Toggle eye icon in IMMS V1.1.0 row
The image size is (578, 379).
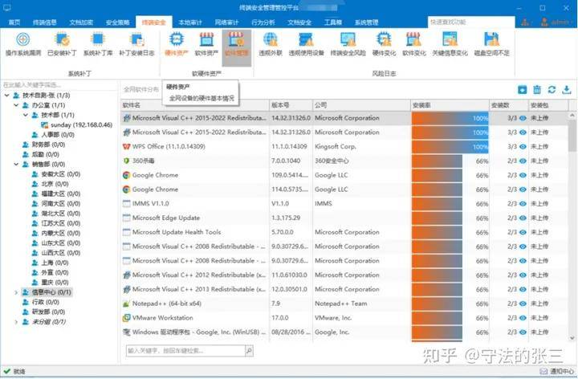(x=523, y=204)
